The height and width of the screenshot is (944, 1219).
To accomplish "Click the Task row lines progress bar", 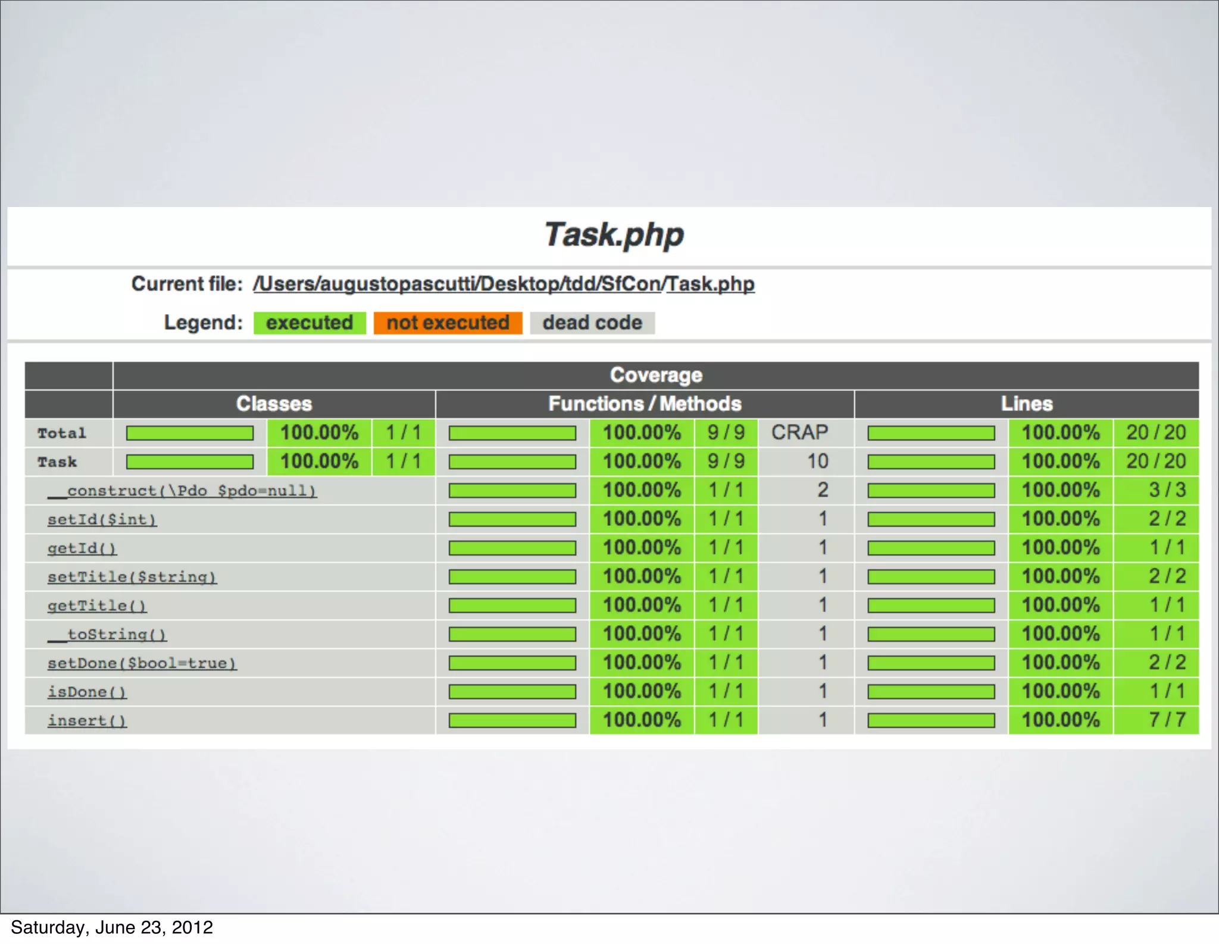I will [x=931, y=462].
